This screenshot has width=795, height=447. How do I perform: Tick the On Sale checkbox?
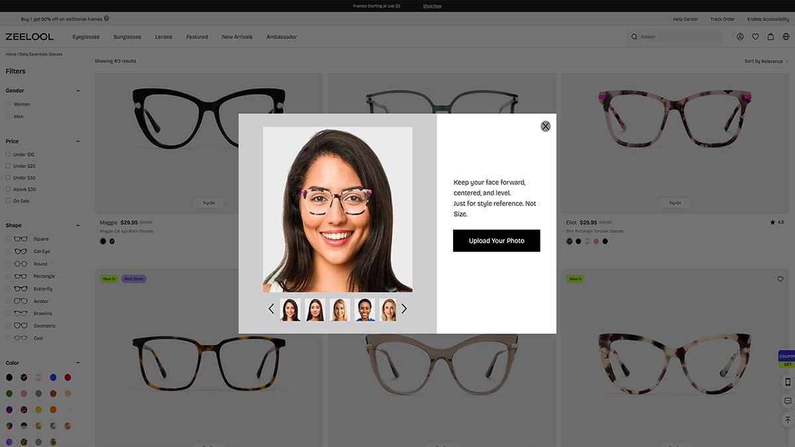click(x=9, y=201)
